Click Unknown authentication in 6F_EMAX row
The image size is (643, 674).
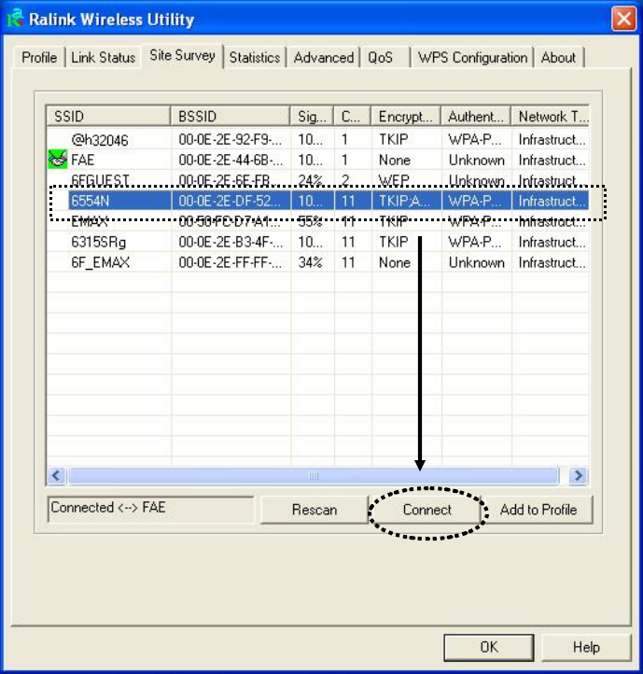477,262
